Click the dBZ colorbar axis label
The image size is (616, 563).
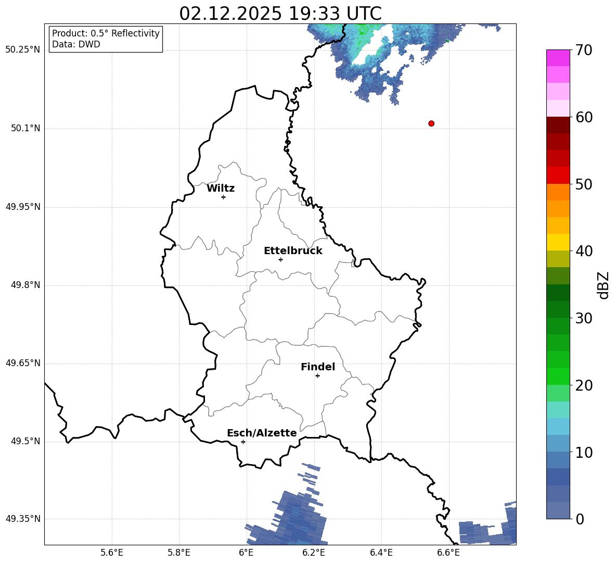[603, 285]
